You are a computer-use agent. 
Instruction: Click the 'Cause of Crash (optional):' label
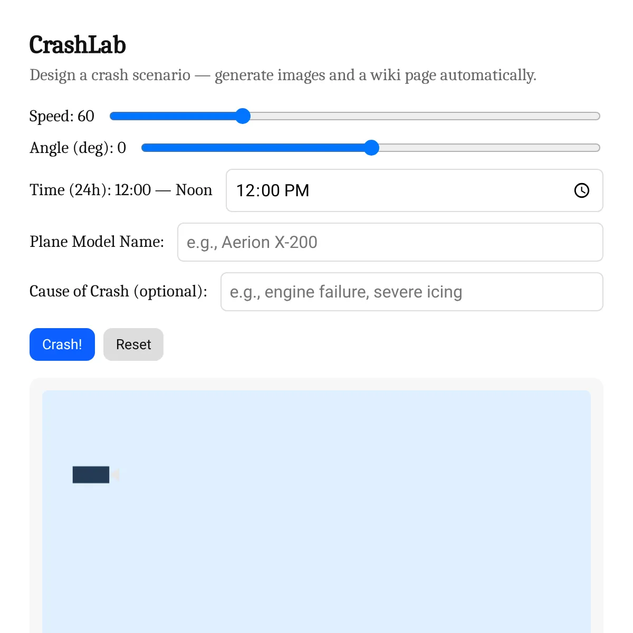click(x=118, y=291)
